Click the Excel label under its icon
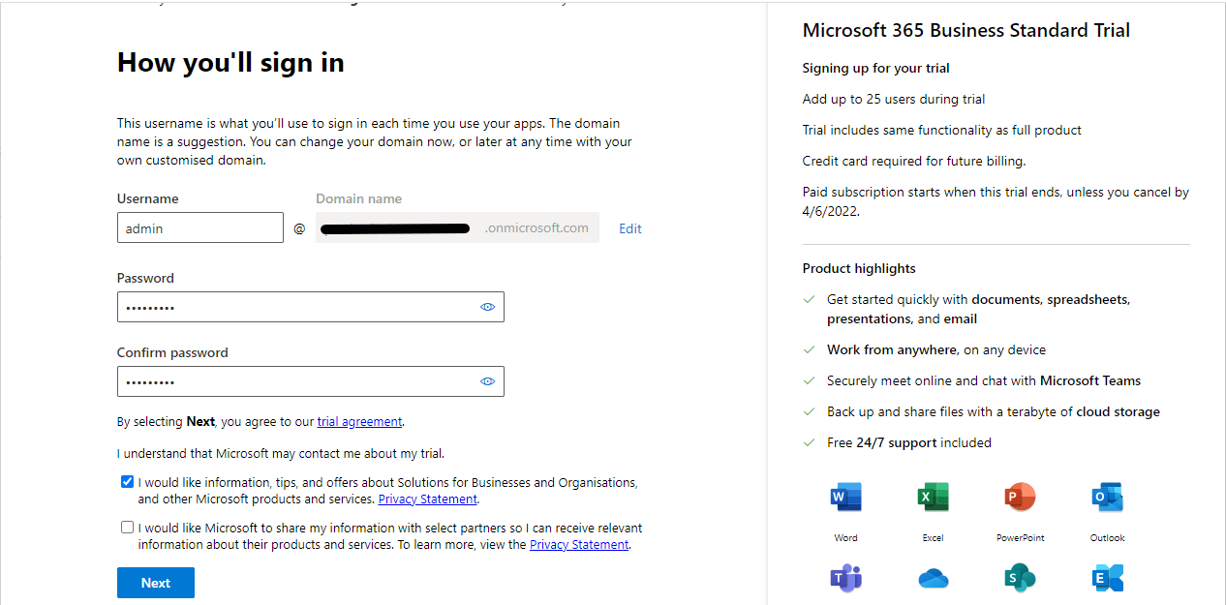1226x605 pixels. [933, 537]
